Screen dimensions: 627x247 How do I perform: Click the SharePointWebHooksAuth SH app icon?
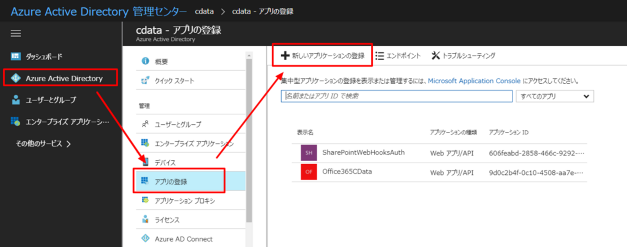pos(309,153)
